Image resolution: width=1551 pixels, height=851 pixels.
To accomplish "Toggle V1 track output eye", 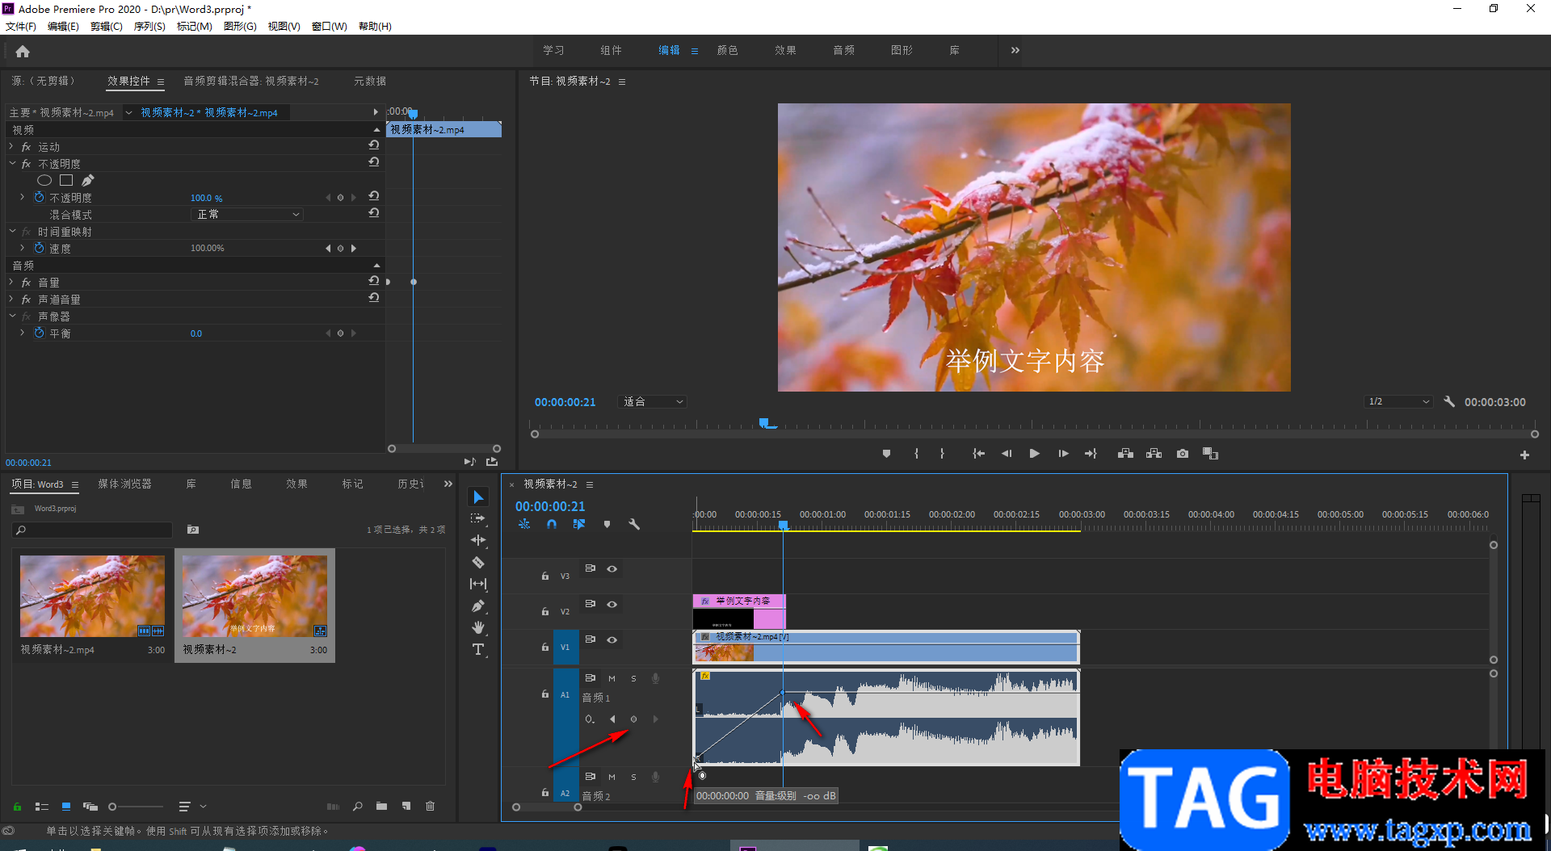I will tap(612, 640).
